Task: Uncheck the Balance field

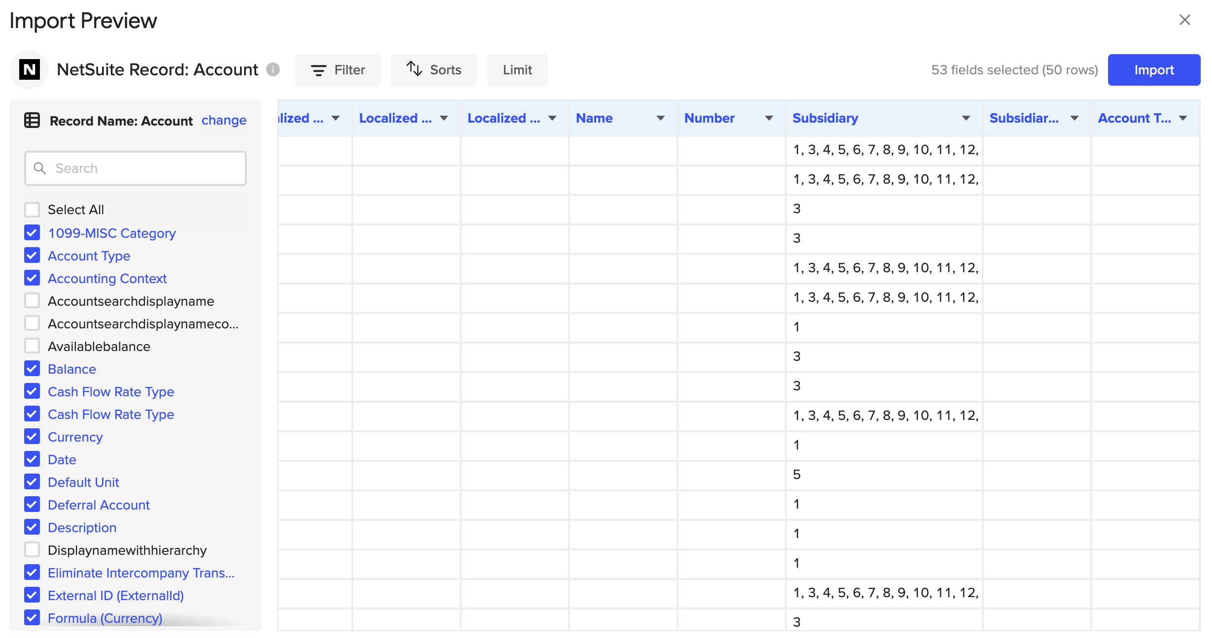Action: (x=32, y=368)
